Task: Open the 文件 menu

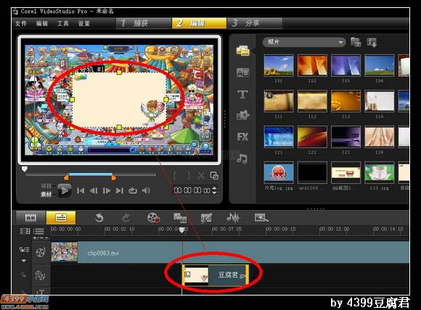Action: point(21,24)
